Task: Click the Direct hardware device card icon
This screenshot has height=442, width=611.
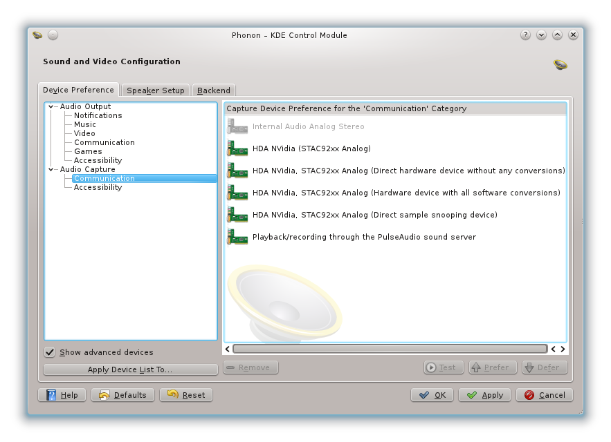Action: [237, 171]
